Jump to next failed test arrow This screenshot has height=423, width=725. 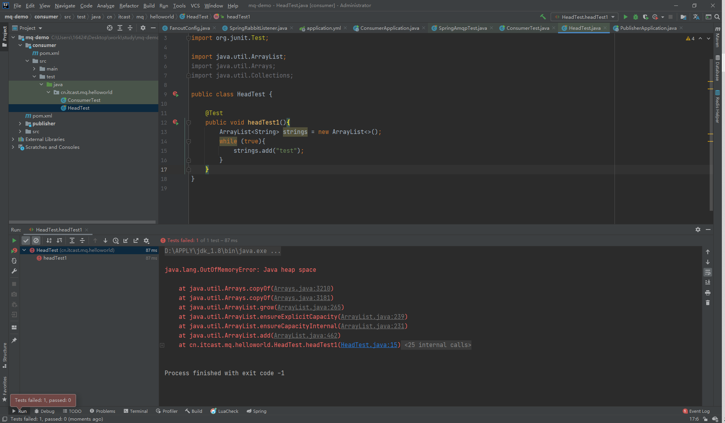105,240
